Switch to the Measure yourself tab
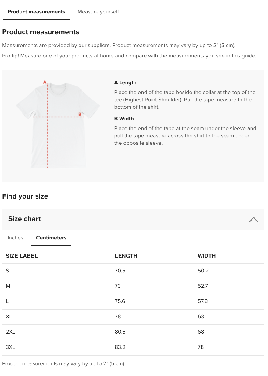The height and width of the screenshot is (376, 268). tap(98, 12)
